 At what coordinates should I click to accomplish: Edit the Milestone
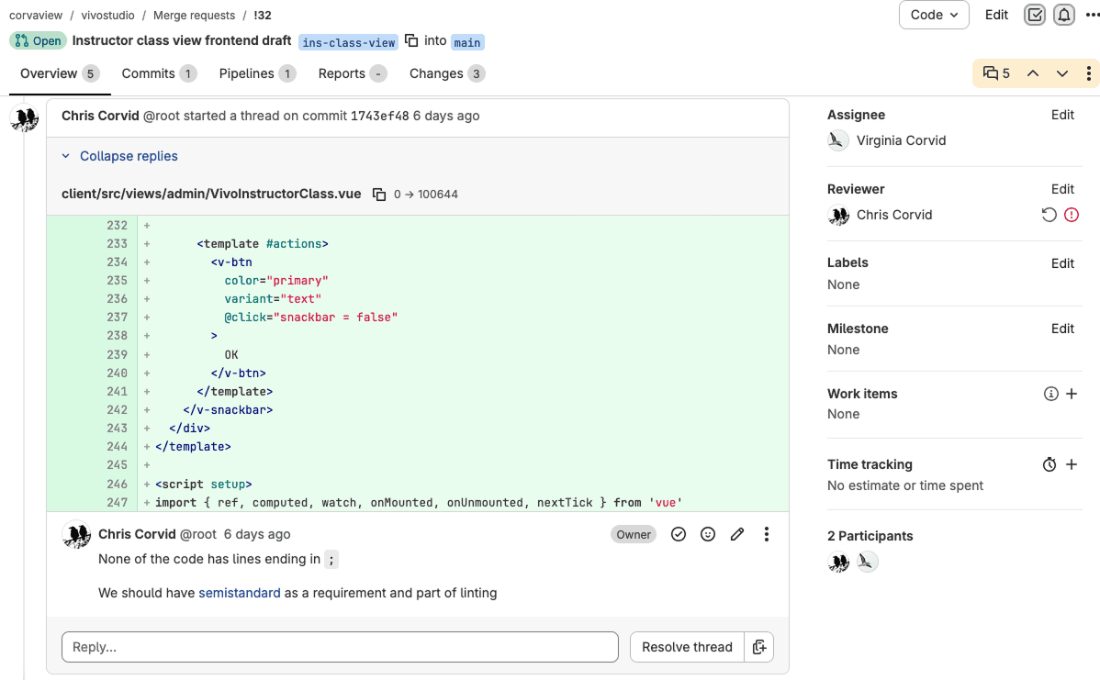[x=1062, y=329]
